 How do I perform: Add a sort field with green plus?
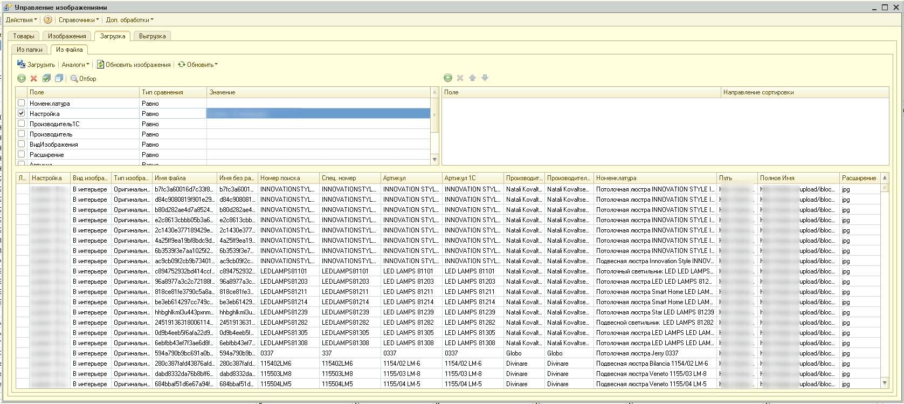(448, 78)
